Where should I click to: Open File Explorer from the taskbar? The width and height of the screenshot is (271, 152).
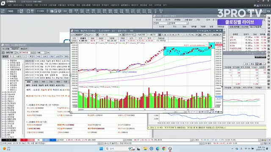click(x=145, y=149)
